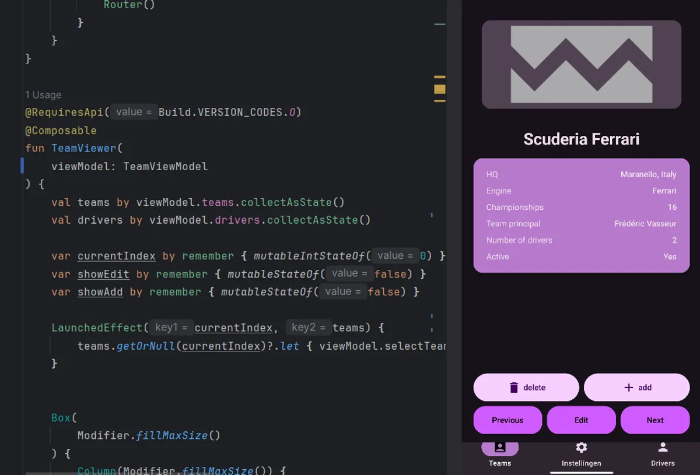The height and width of the screenshot is (475, 700).
Task: Select the Drivers person icon
Action: click(663, 448)
